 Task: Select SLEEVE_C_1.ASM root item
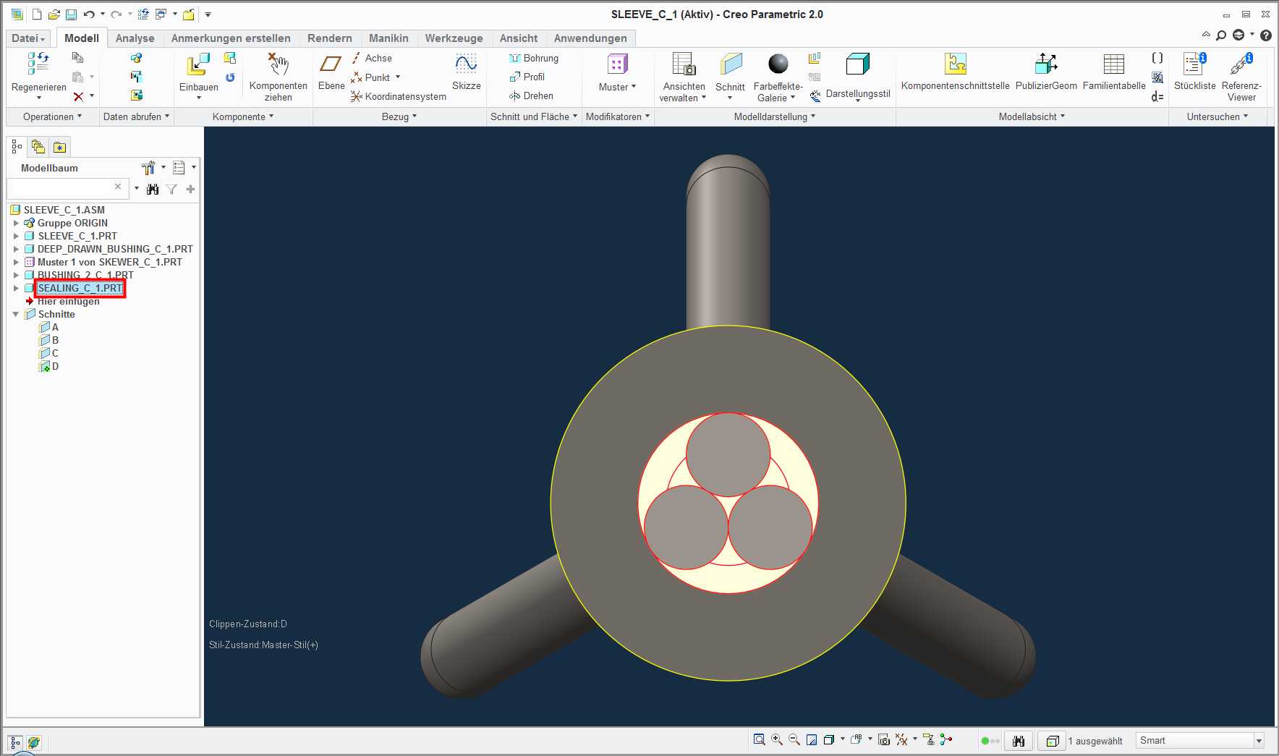[x=64, y=210]
